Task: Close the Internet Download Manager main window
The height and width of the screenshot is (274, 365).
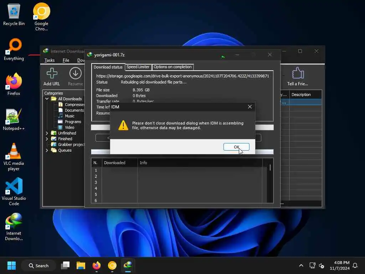Action: [x=317, y=51]
